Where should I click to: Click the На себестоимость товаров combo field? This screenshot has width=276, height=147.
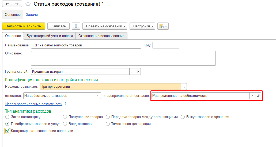[x=59, y=95]
